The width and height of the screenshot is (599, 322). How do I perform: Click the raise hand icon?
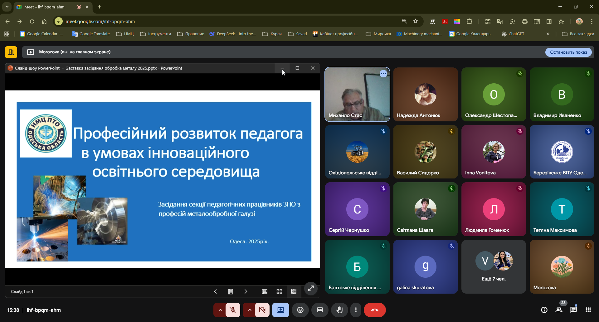pos(339,310)
